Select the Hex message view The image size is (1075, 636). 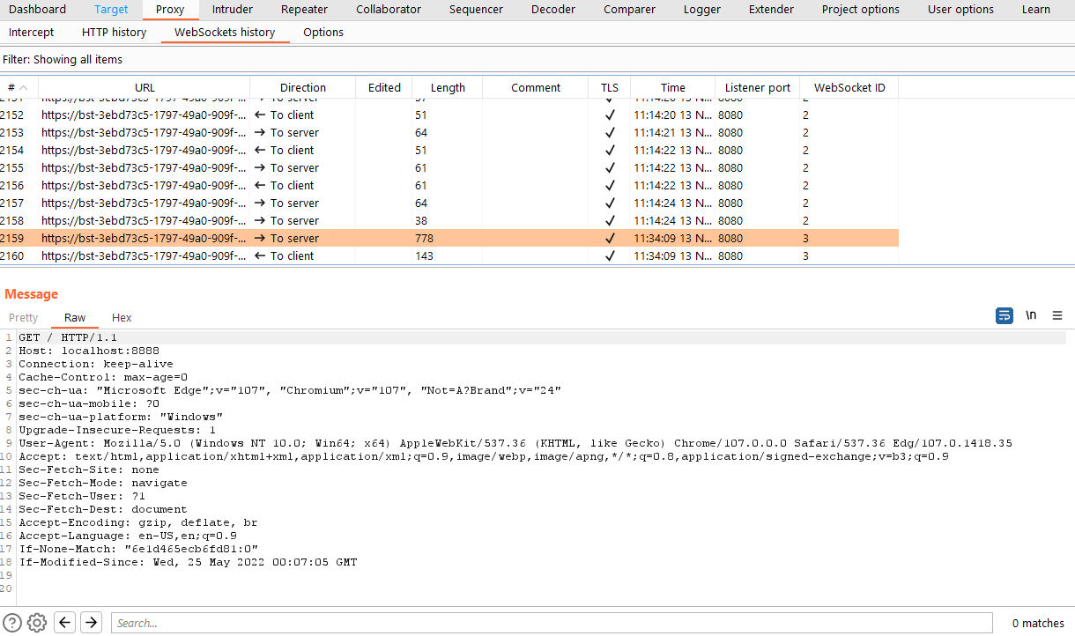coord(122,317)
